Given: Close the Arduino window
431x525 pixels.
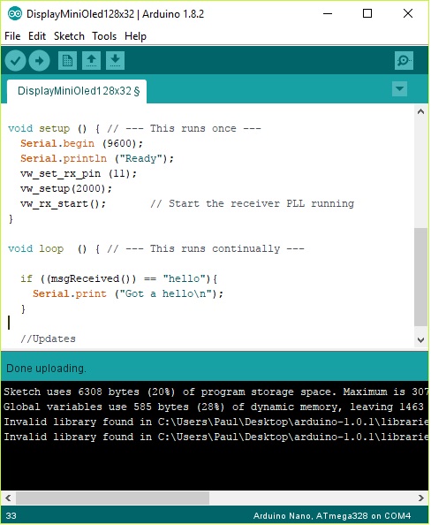Looking at the screenshot, I should (x=408, y=14).
